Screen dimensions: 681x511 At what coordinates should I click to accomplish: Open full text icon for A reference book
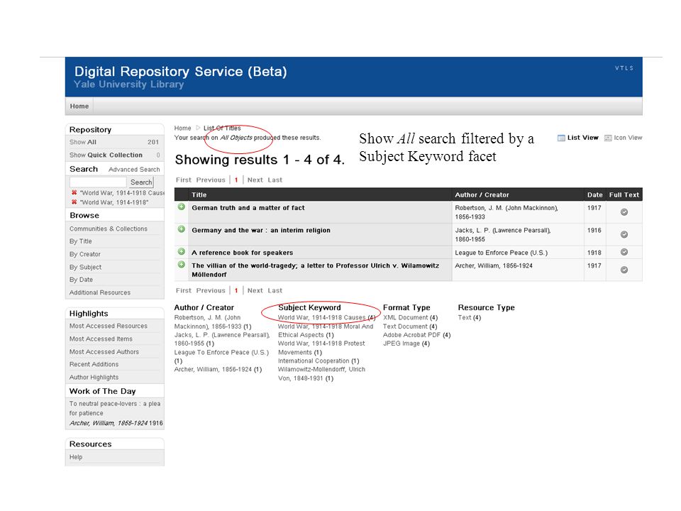click(x=624, y=252)
